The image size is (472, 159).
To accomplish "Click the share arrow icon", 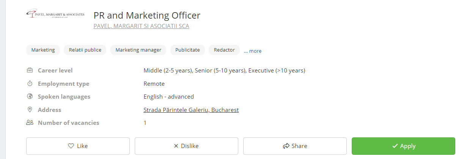I will pyautogui.click(x=286, y=146).
